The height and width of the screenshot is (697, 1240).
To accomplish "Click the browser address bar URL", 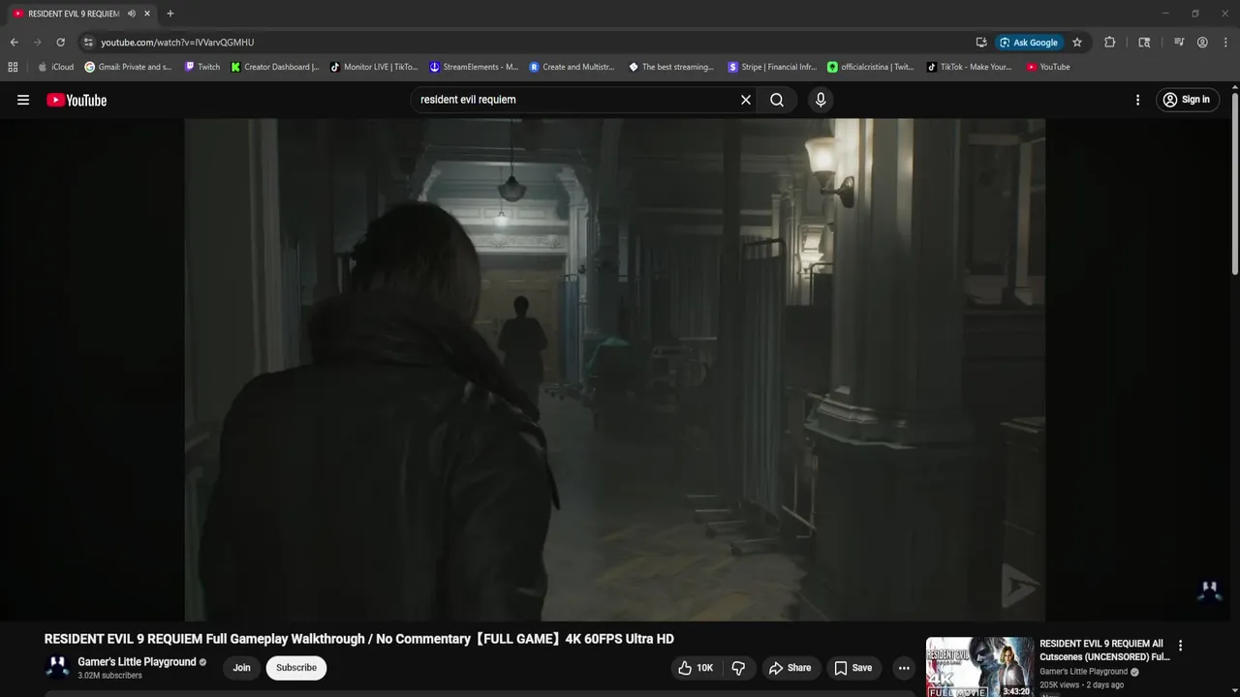I will (177, 43).
